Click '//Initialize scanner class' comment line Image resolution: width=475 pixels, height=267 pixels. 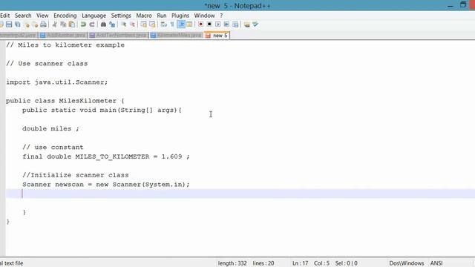pyautogui.click(x=76, y=175)
